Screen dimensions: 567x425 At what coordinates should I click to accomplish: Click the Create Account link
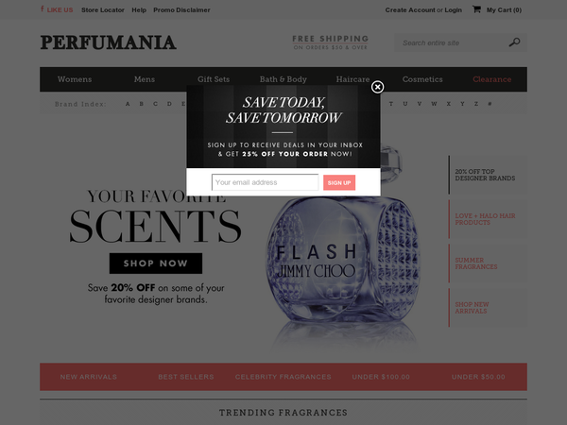coord(410,10)
